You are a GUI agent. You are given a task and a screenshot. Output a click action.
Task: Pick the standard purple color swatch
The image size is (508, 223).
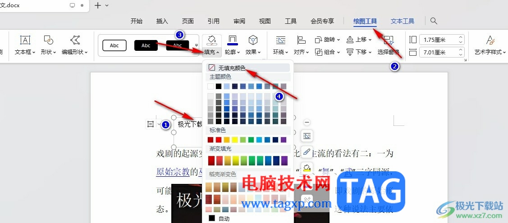284,140
